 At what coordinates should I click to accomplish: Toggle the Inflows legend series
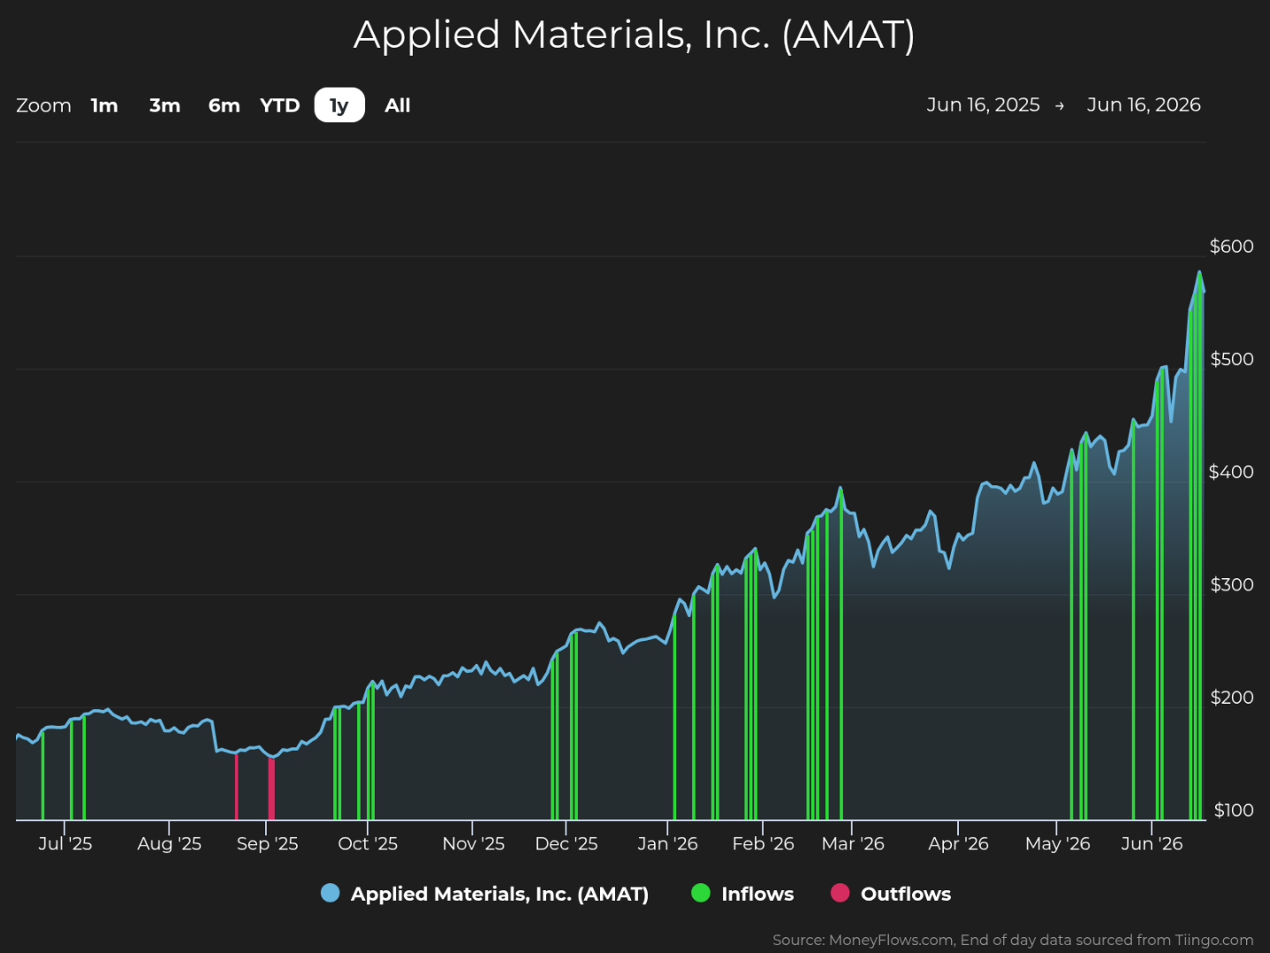pyautogui.click(x=742, y=894)
